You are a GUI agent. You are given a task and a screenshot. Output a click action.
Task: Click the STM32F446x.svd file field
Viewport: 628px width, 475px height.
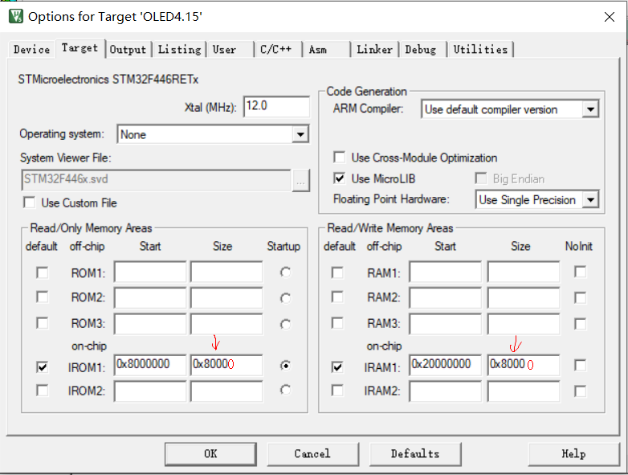156,179
